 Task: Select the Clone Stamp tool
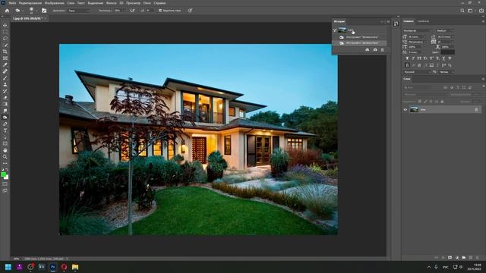pyautogui.click(x=5, y=84)
